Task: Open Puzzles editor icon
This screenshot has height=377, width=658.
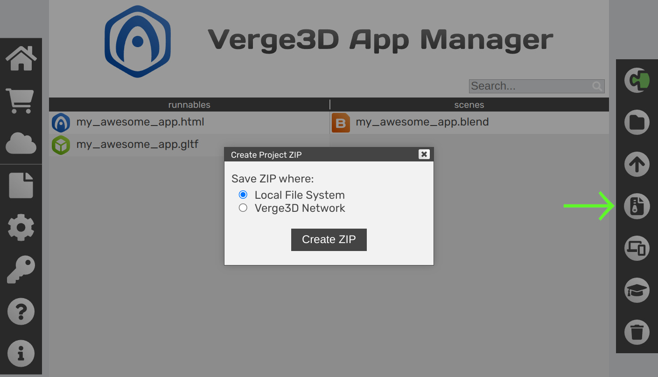Action: click(x=637, y=80)
